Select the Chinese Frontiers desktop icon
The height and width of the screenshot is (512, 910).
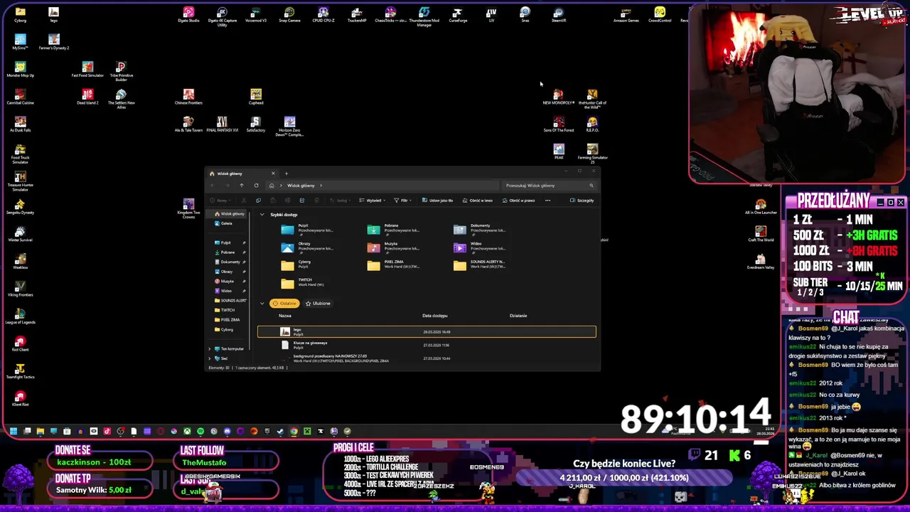click(188, 97)
